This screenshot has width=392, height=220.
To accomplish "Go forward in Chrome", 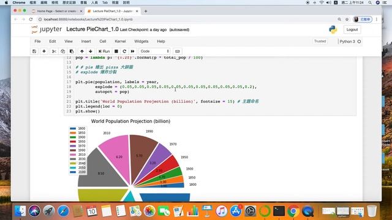I will 23,19.
